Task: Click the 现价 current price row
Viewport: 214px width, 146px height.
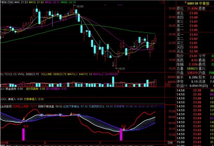Action: pos(188,56)
